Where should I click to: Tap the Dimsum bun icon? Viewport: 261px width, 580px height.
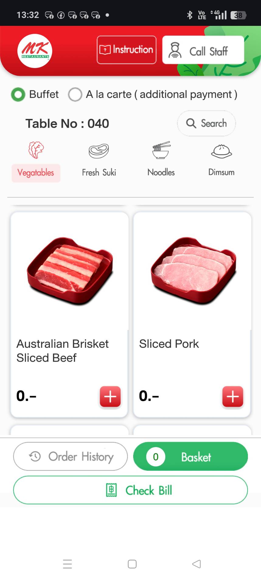221,151
